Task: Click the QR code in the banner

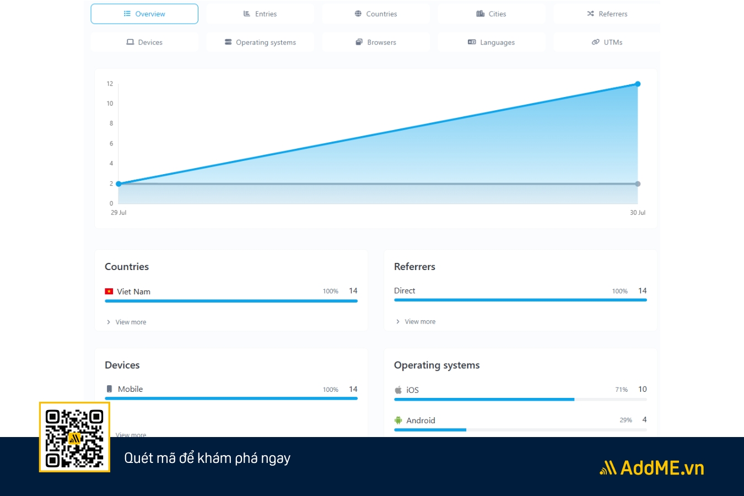Action: (x=74, y=437)
